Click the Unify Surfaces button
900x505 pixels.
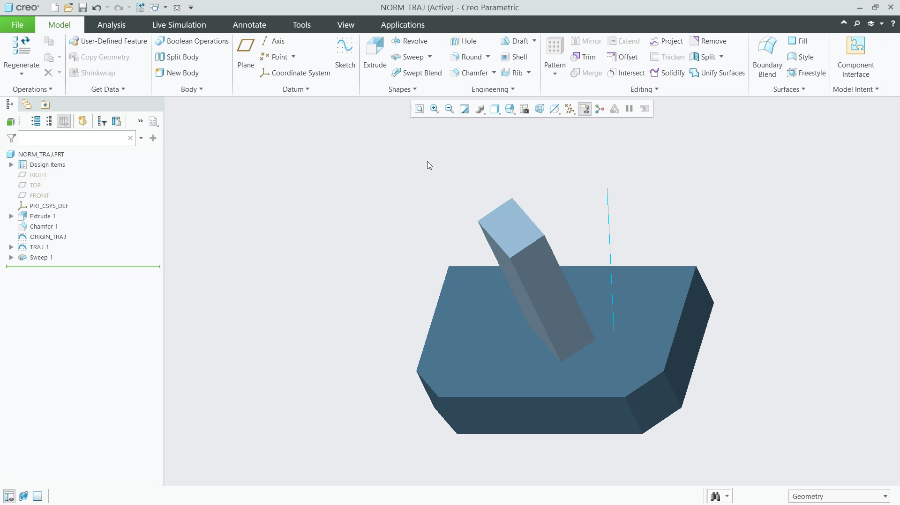[x=717, y=73]
